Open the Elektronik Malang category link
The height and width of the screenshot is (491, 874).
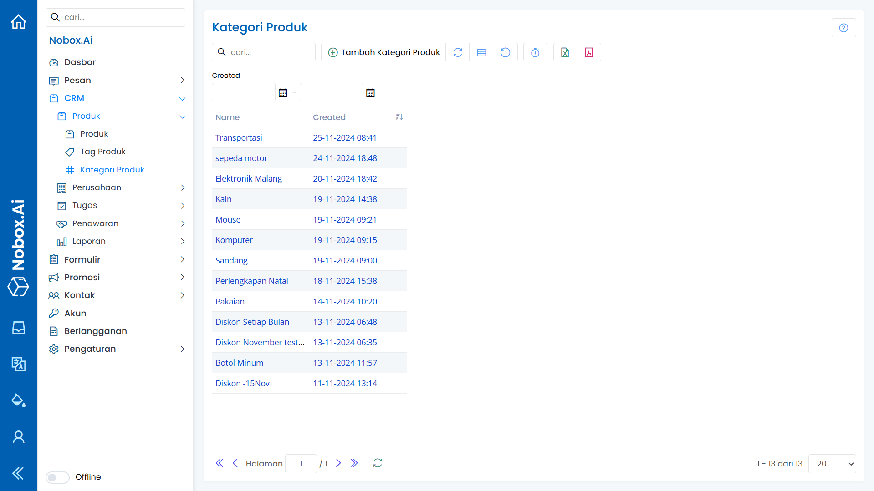(x=249, y=178)
